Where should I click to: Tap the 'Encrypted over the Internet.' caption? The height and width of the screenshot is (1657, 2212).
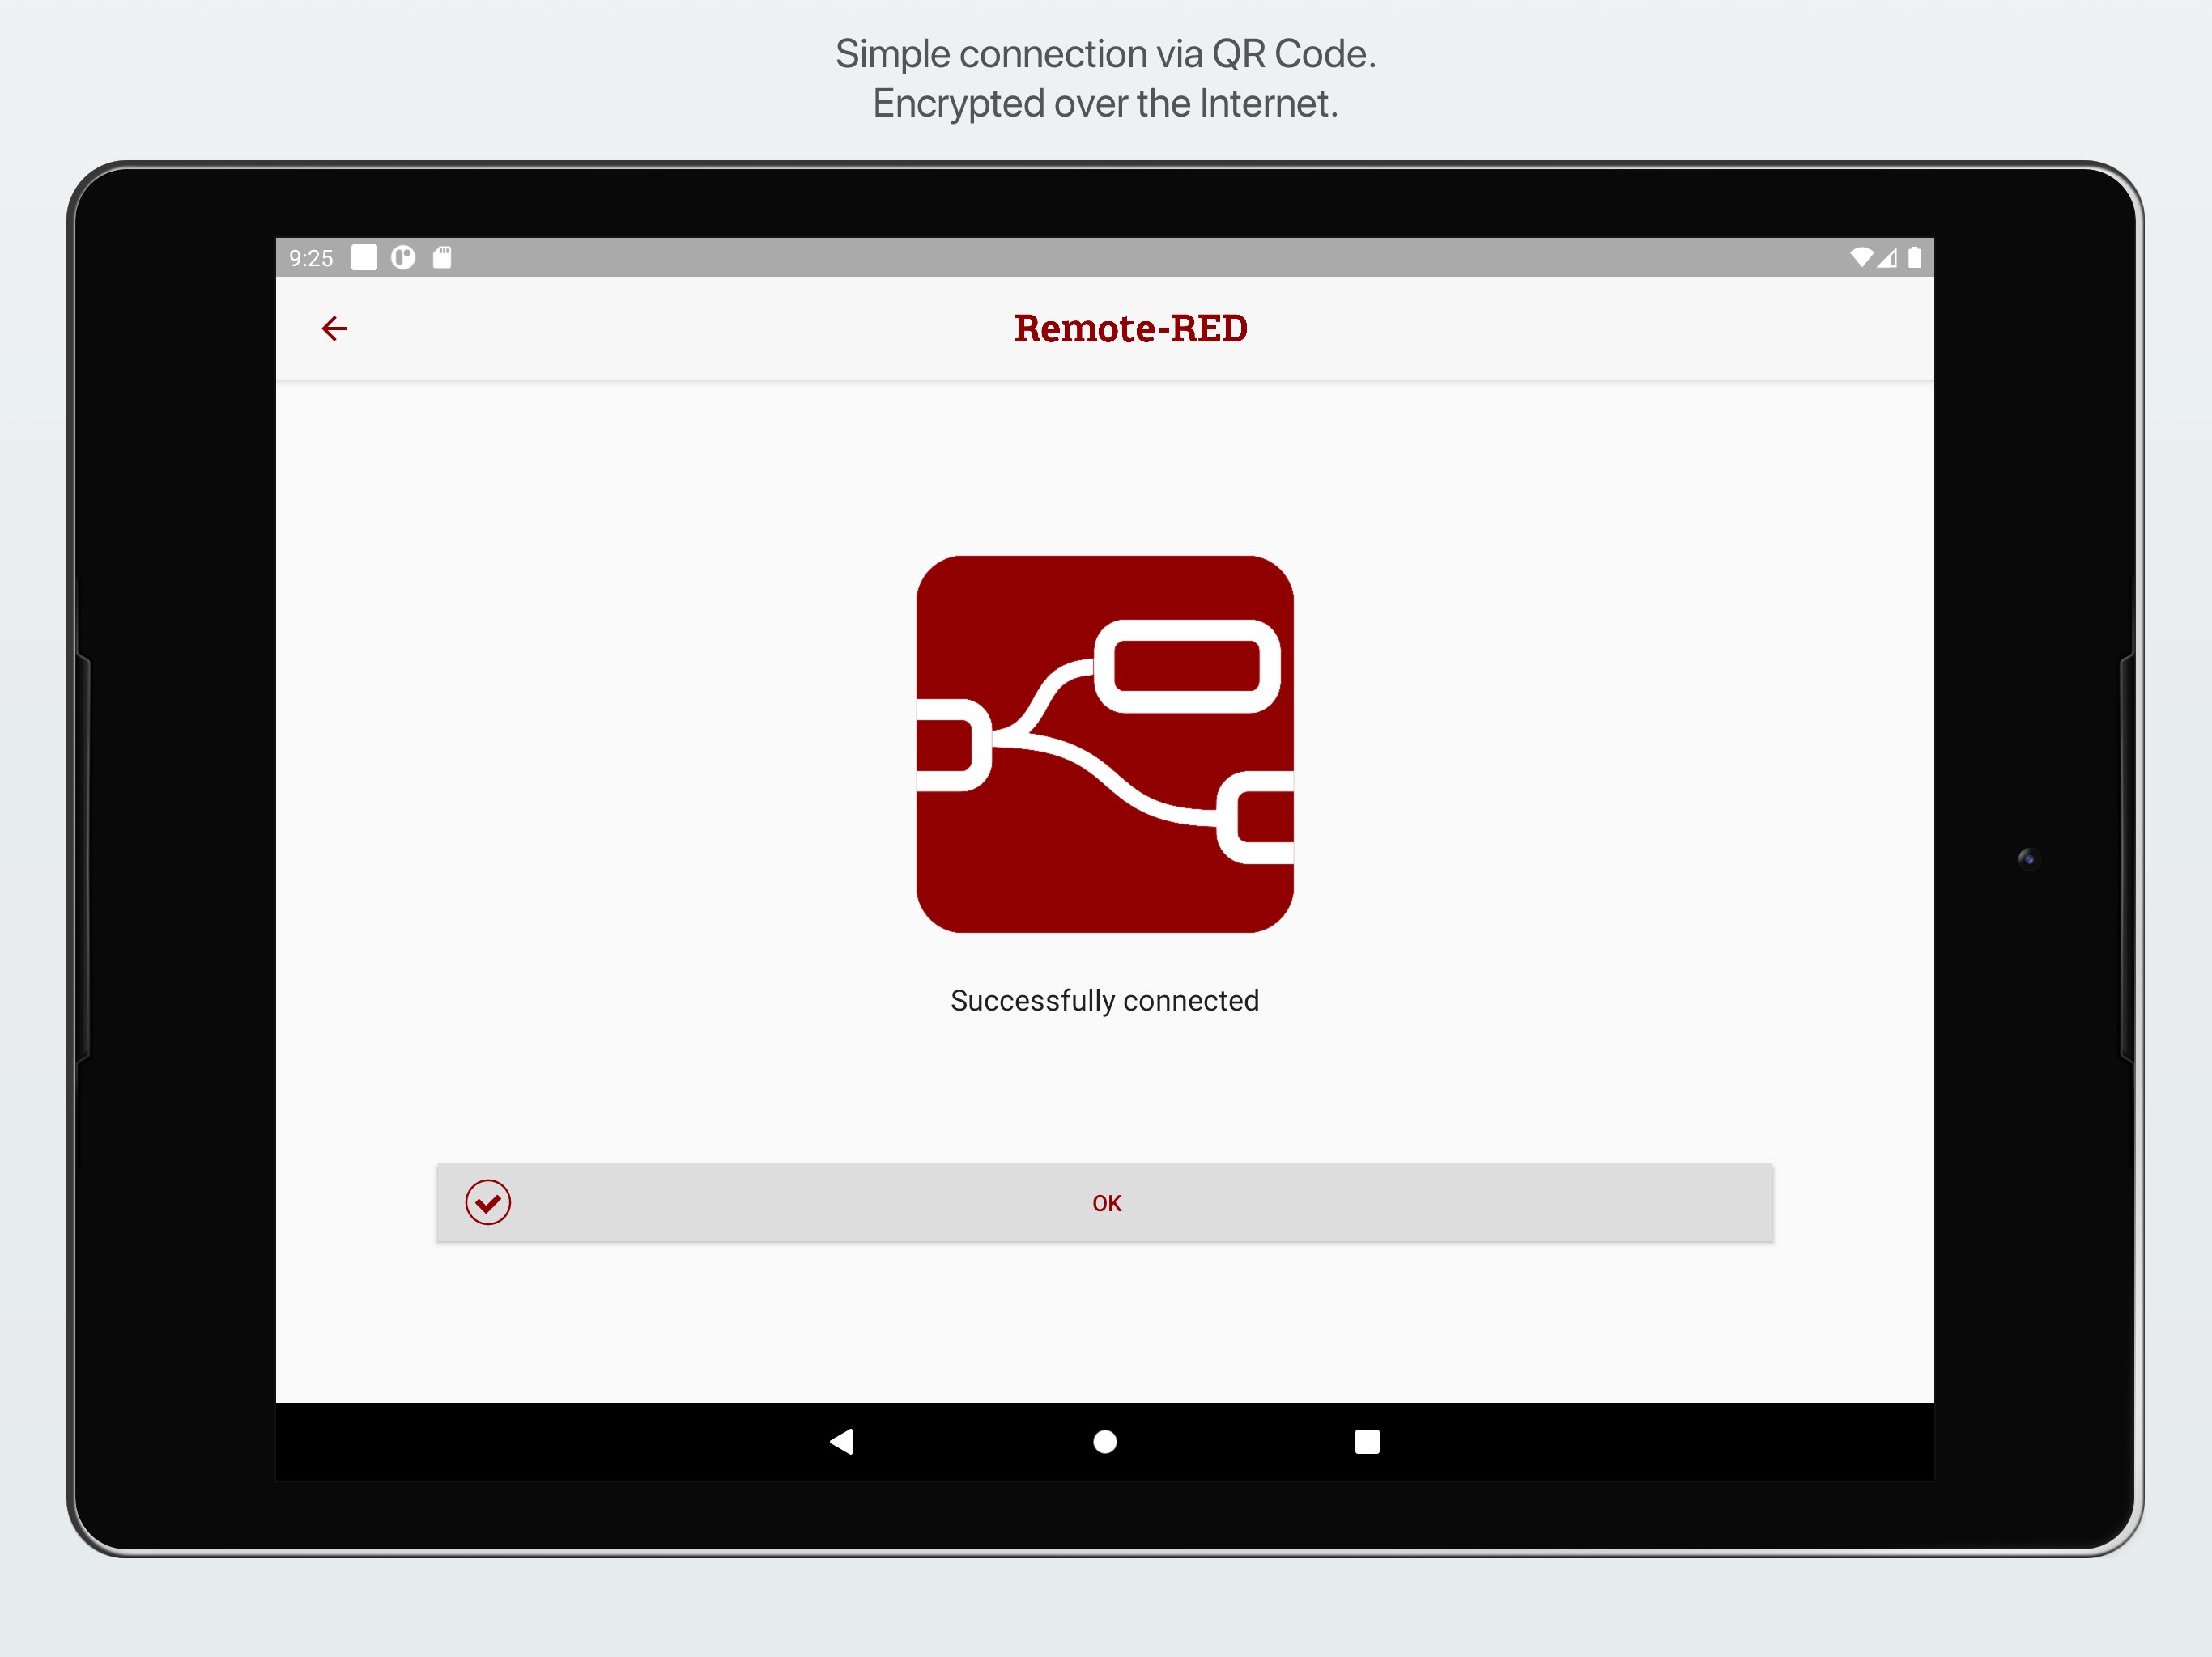1106,104
